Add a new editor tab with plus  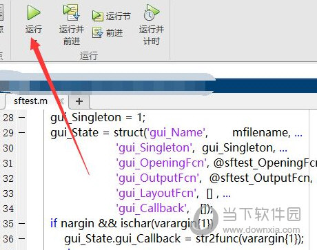(x=79, y=101)
